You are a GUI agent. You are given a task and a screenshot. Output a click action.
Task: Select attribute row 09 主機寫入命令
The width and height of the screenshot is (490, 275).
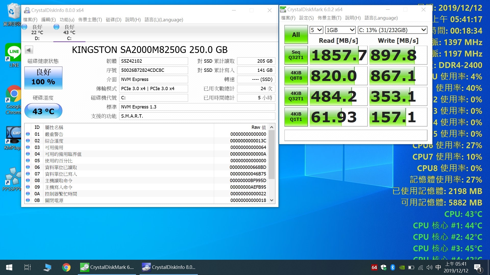(x=146, y=187)
